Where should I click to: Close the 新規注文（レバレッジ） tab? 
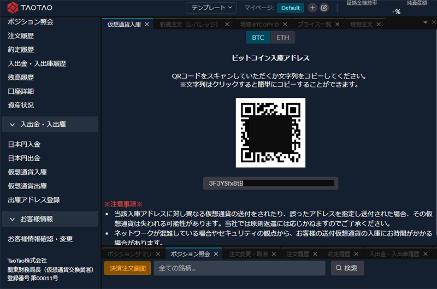pos(227,25)
